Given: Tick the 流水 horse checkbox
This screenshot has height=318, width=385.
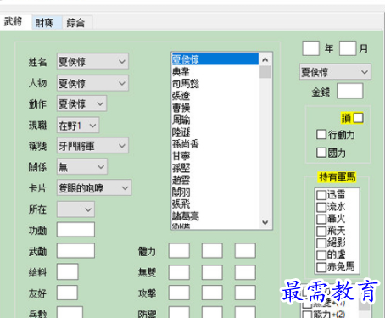Looking at the screenshot, I should click(x=321, y=207).
